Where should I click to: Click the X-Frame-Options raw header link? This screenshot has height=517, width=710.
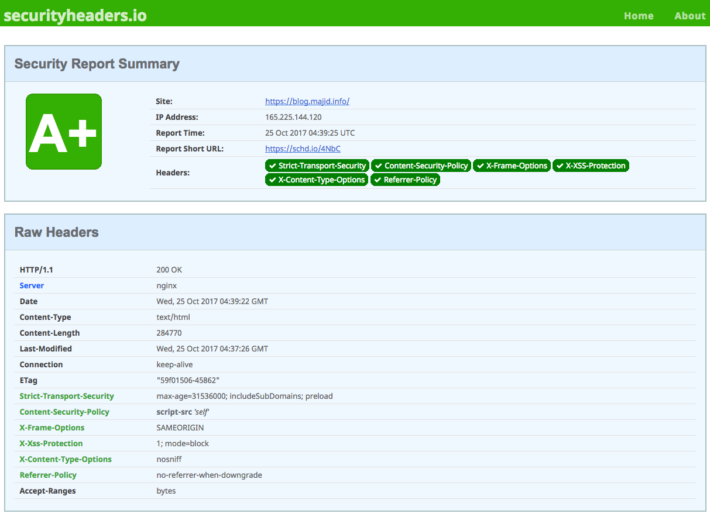point(52,428)
